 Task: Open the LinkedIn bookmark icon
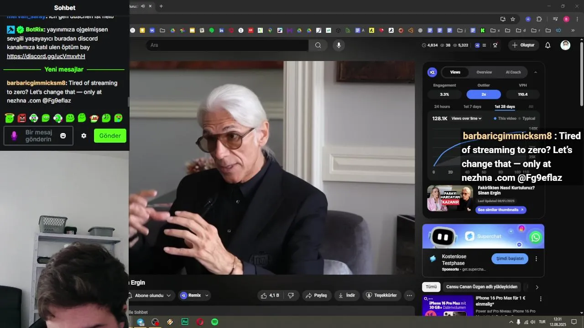click(x=221, y=31)
